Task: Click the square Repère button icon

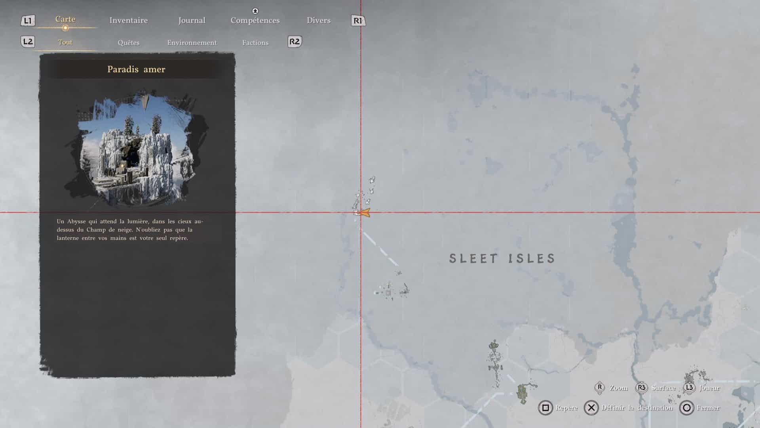Action: [545, 408]
